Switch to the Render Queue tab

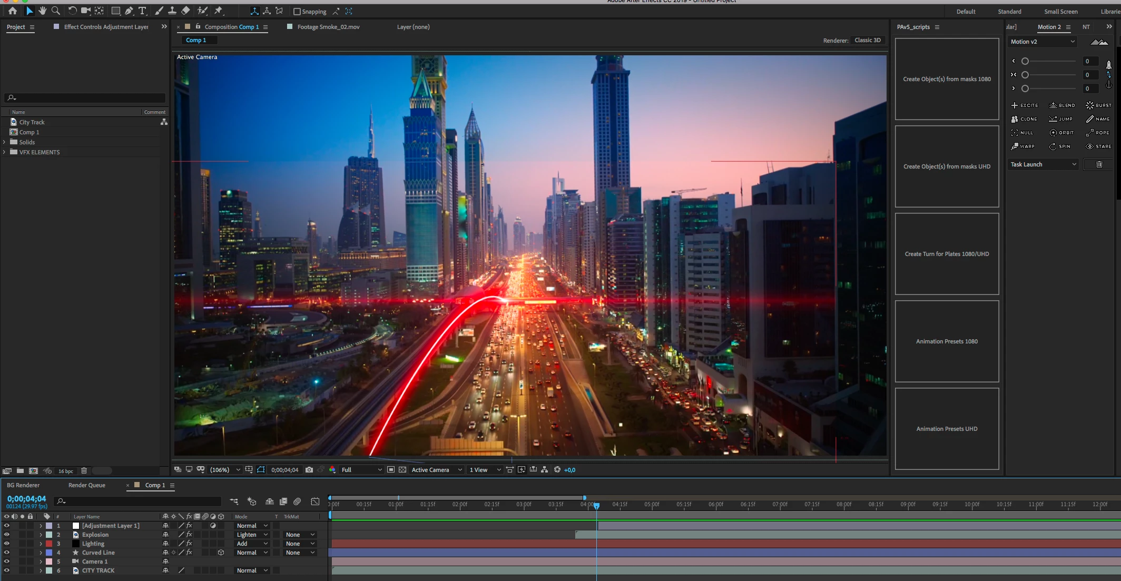pyautogui.click(x=87, y=485)
